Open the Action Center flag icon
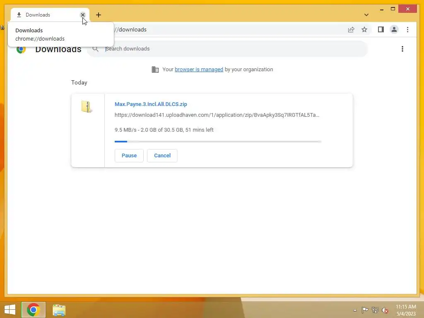 tap(365, 310)
